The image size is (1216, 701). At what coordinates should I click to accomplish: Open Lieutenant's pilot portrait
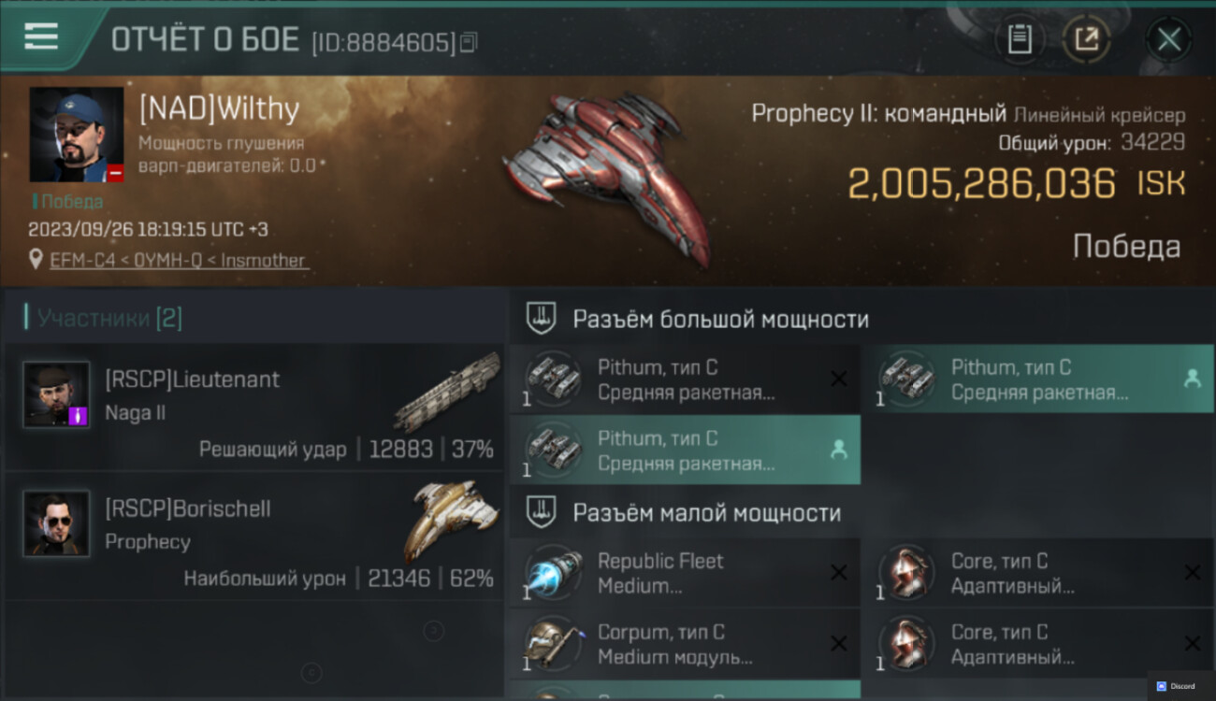click(56, 394)
